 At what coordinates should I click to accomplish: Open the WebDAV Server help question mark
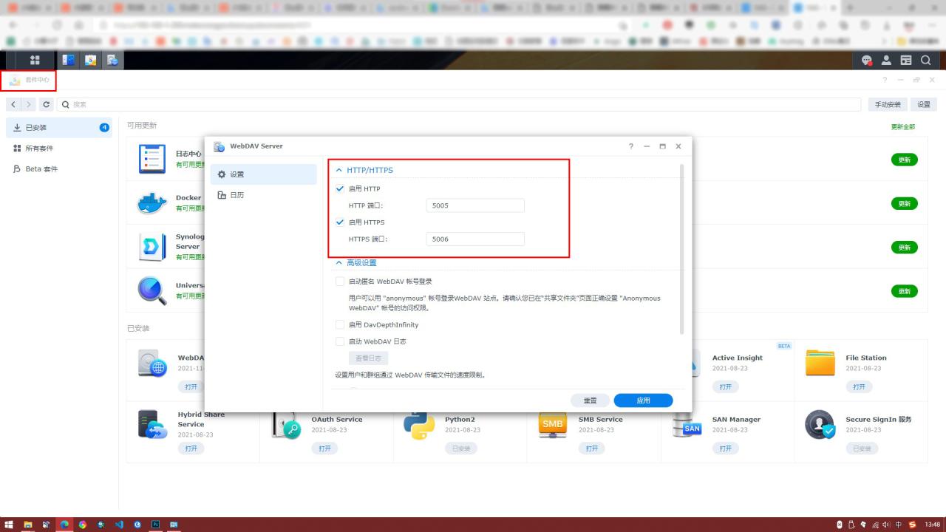click(x=631, y=146)
